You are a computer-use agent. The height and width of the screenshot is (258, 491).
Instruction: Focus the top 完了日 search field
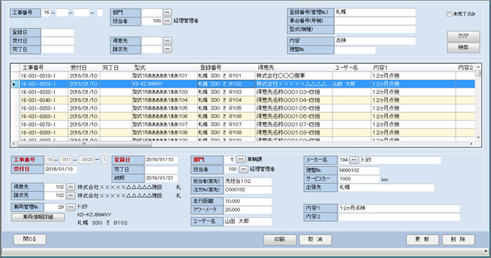pyautogui.click(x=58, y=49)
